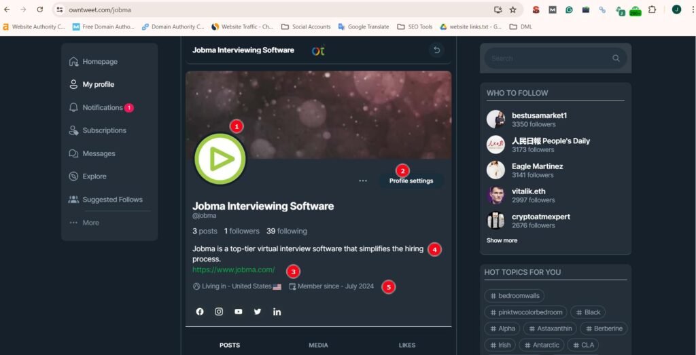
Task: Click the Profile settings button
Action: point(411,181)
